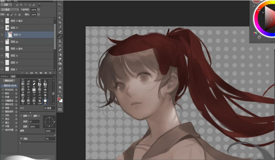Switch to the 图层 layers tab
The height and width of the screenshot is (160, 275).
(3, 1)
